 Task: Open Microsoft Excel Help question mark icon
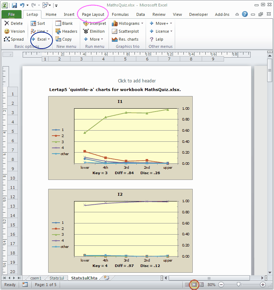pyautogui.click(x=245, y=14)
